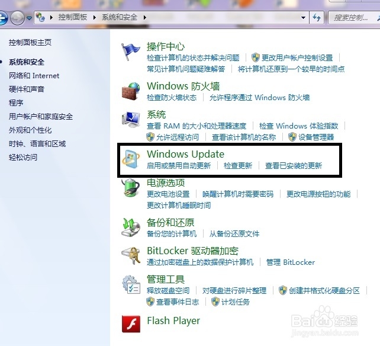Open 设备管理器 link
The image size is (380, 346).
coord(316,137)
